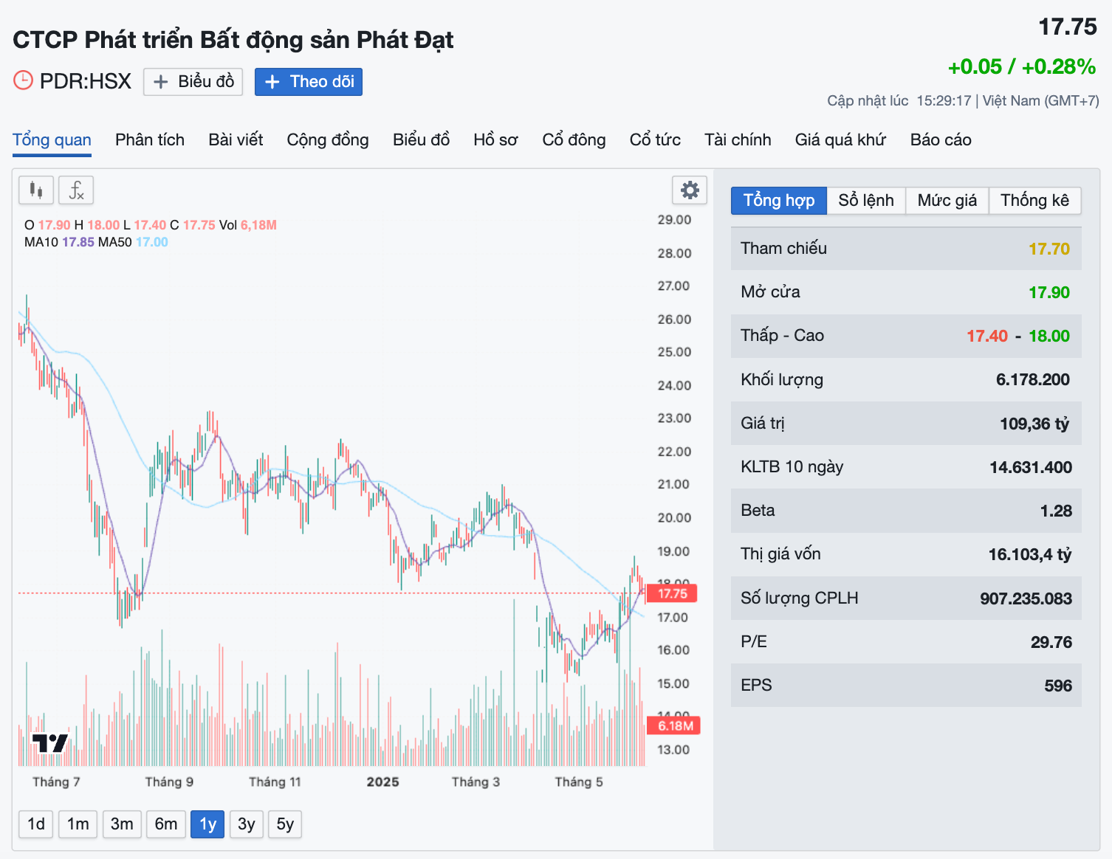Click the OHLC values legend line
This screenshot has width=1112, height=859.
151,225
